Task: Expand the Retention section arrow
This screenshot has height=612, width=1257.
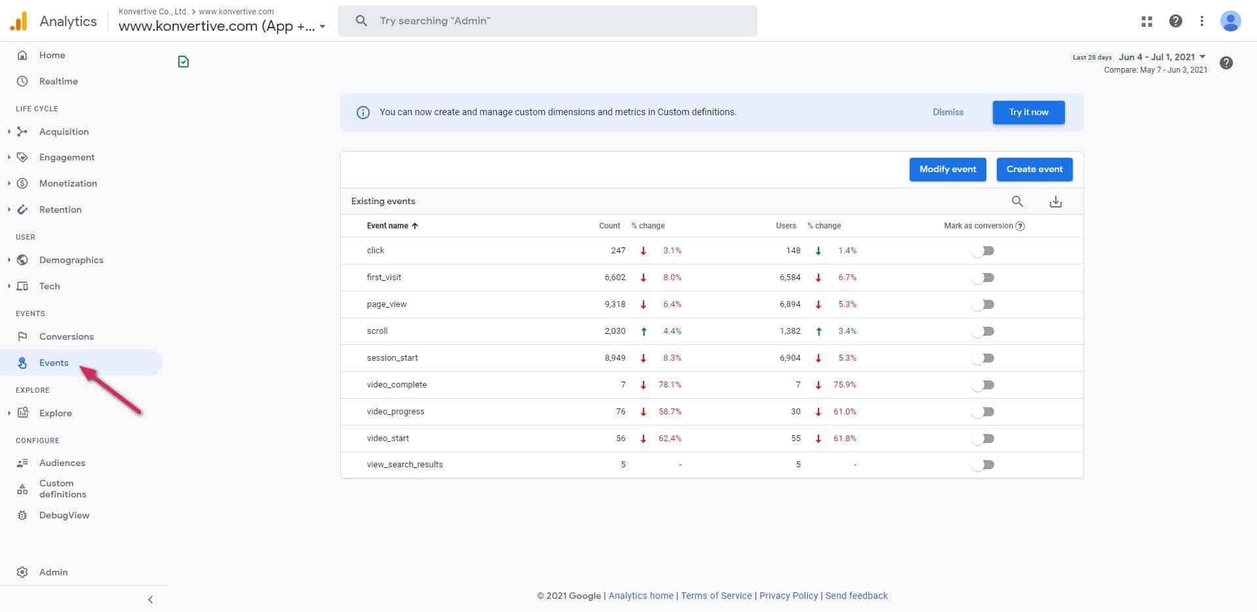Action: 9,209
